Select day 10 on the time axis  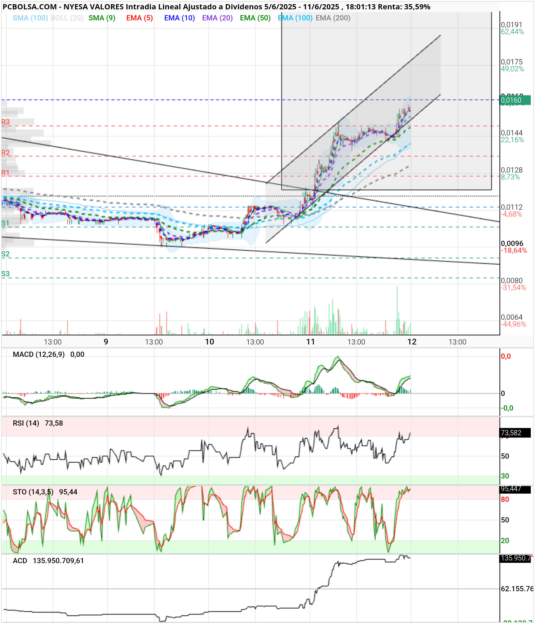210,342
